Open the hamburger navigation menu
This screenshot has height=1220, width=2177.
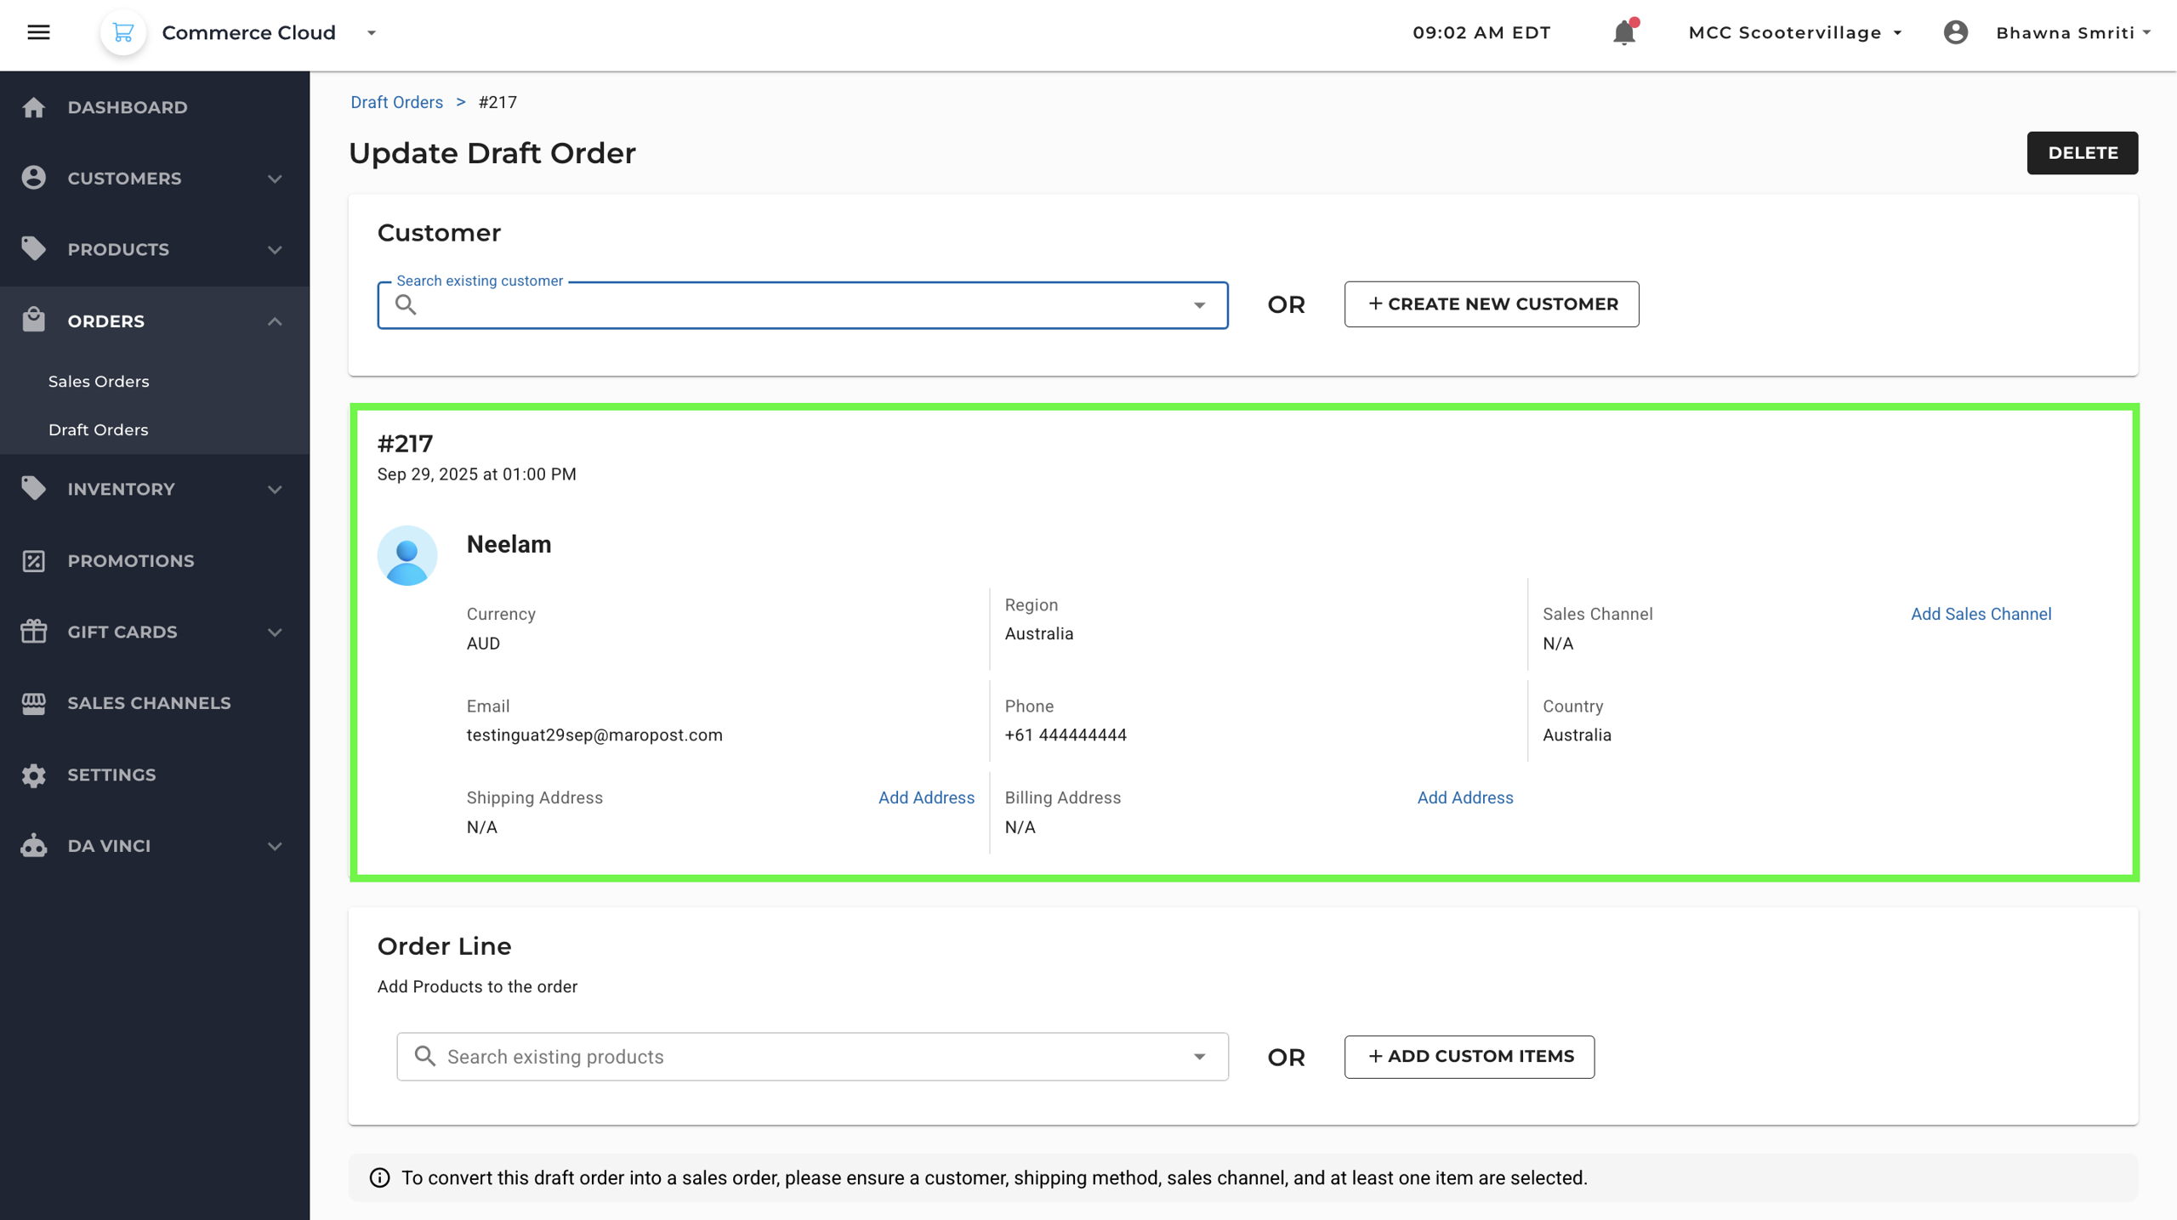point(38,32)
